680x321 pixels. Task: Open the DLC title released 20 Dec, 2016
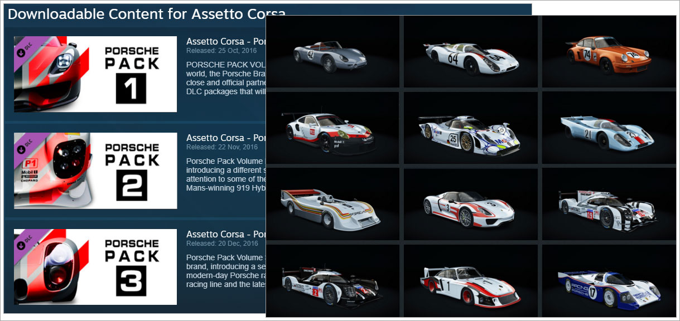pyautogui.click(x=226, y=234)
